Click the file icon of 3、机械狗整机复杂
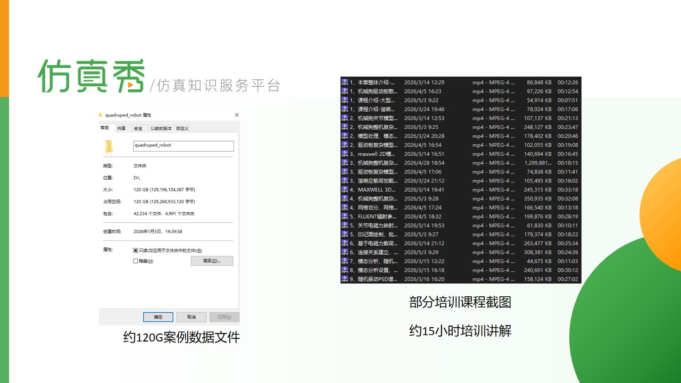681x383 pixels. 345,163
